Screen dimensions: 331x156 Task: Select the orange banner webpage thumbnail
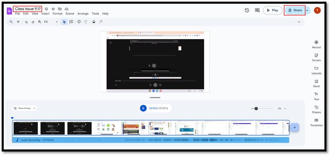point(133,128)
